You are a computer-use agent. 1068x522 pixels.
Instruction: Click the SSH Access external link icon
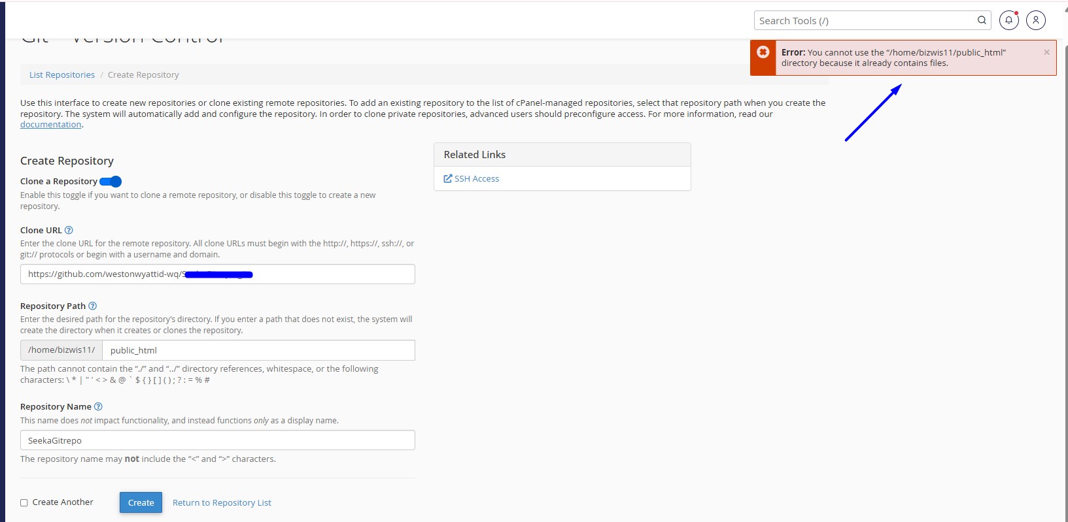[x=448, y=178]
